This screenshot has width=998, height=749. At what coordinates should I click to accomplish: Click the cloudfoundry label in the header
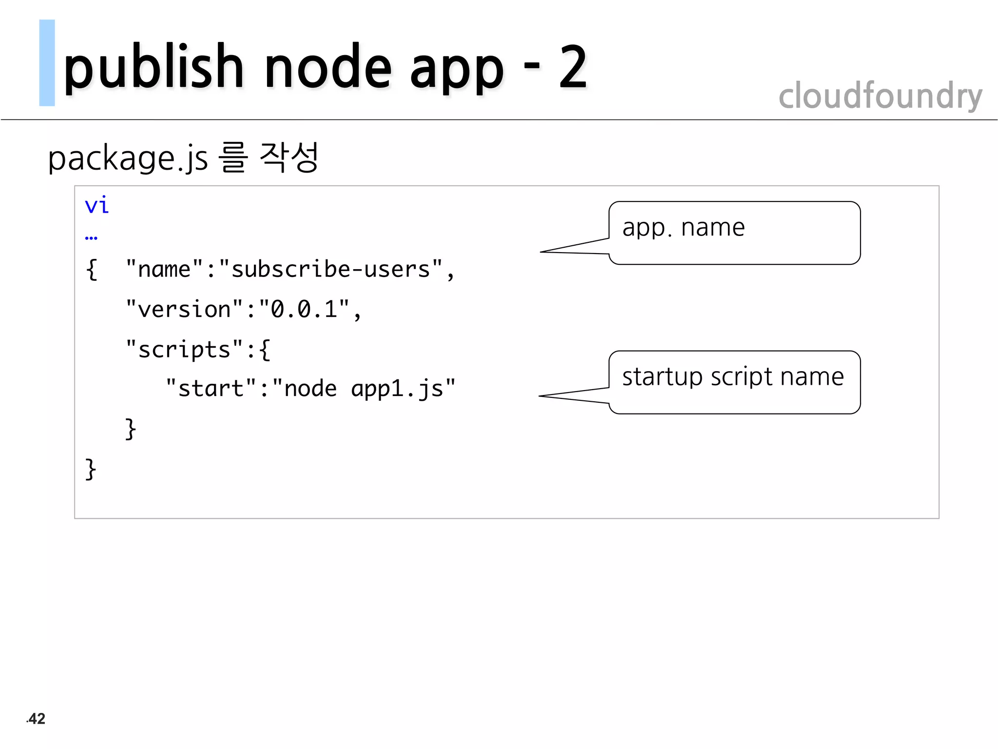tap(880, 96)
